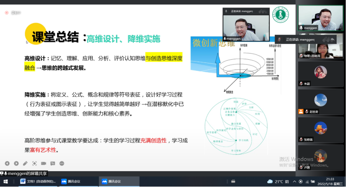The width and height of the screenshot is (347, 187).
Task: Select the pen annotation tool
Action: tap(25, 163)
